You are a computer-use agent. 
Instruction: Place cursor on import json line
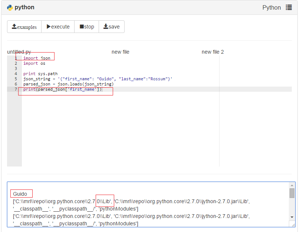pyautogui.click(x=37, y=58)
